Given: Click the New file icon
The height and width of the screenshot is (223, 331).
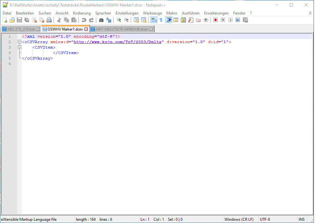Looking at the screenshot, I should point(5,20).
